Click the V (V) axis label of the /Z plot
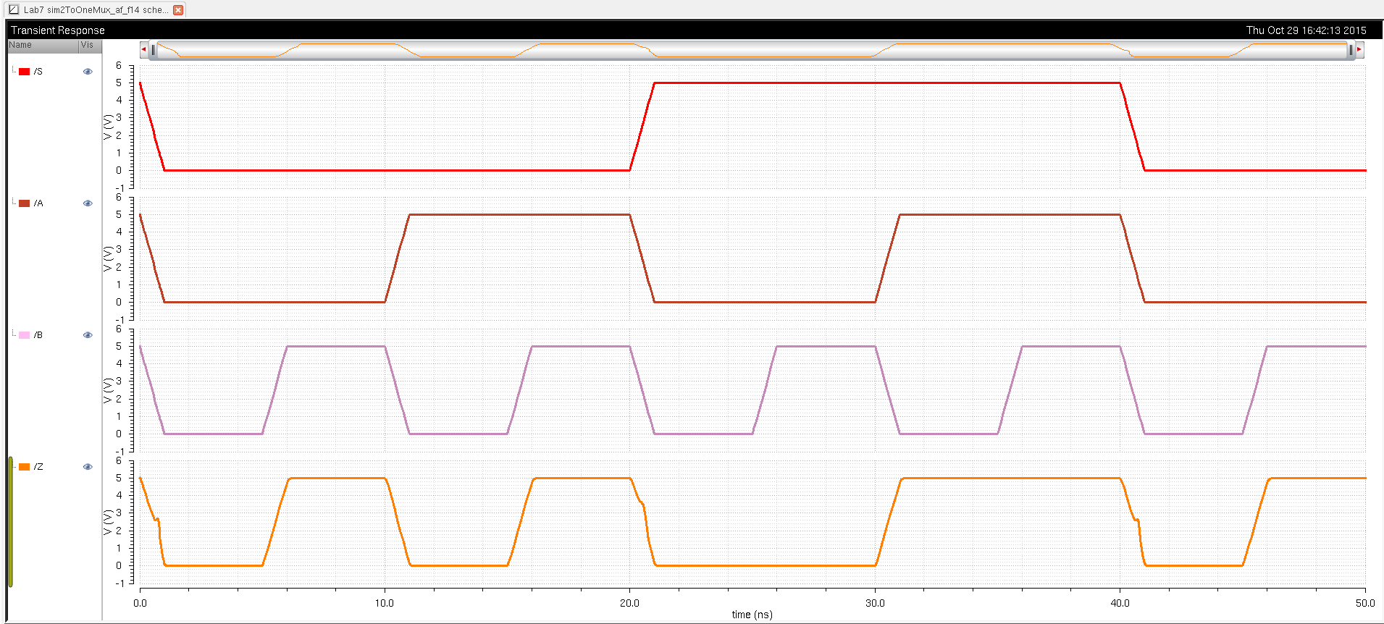This screenshot has height=624, width=1384. pos(108,522)
